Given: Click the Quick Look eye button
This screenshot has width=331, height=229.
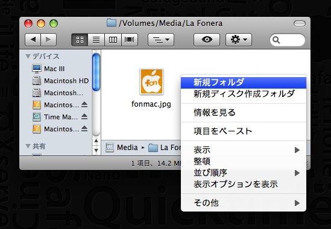Looking at the screenshot, I should click(x=207, y=39).
